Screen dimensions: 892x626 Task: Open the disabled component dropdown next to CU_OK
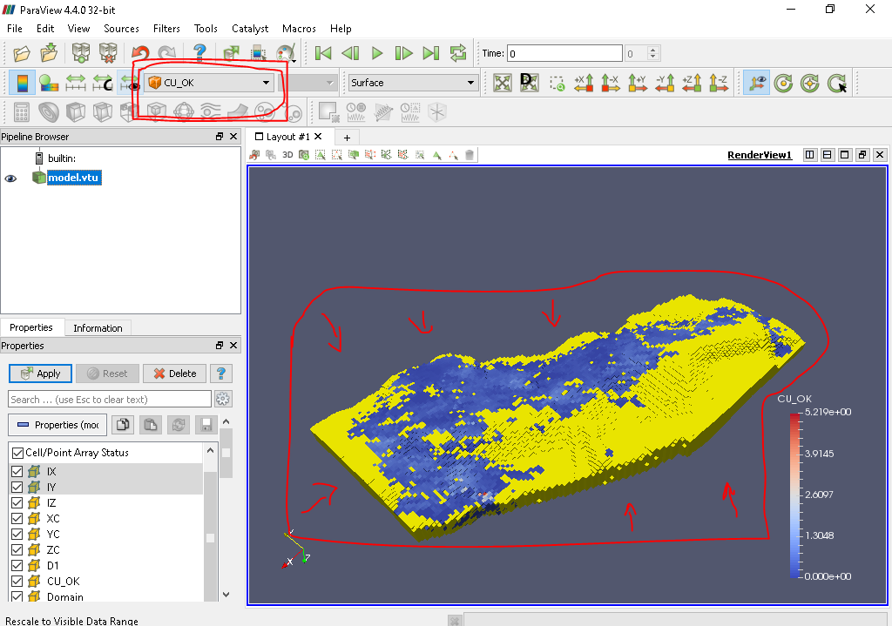[309, 83]
